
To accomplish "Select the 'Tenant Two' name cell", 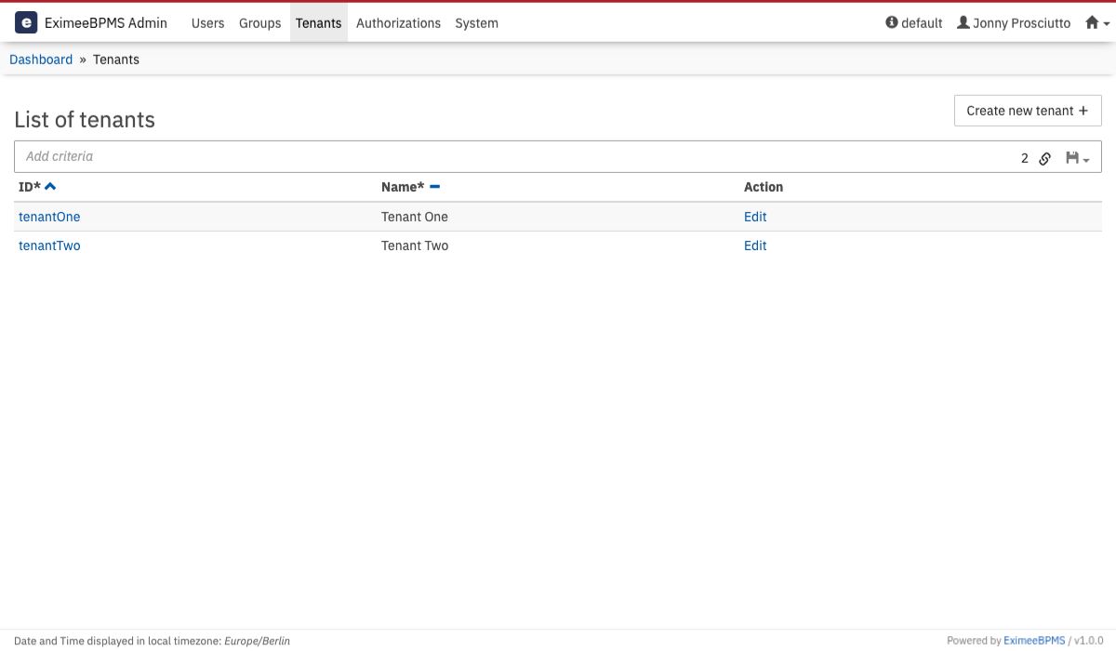I will (415, 246).
